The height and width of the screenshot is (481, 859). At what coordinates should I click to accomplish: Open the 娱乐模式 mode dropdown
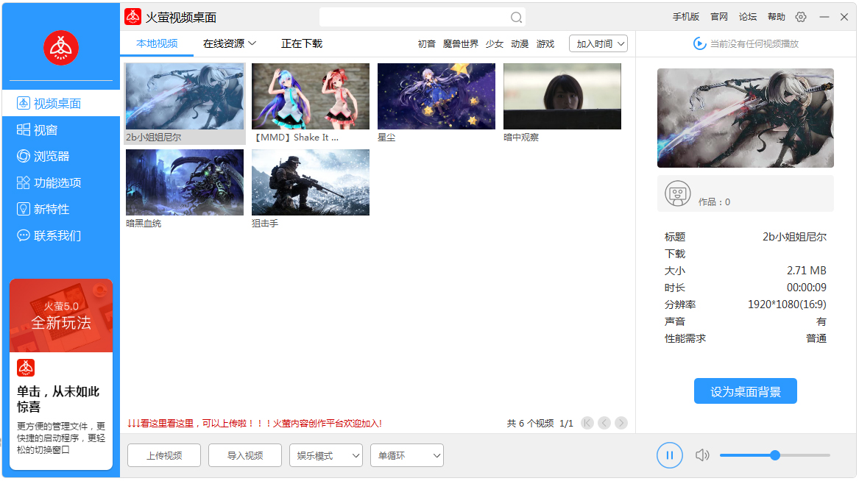click(325, 455)
